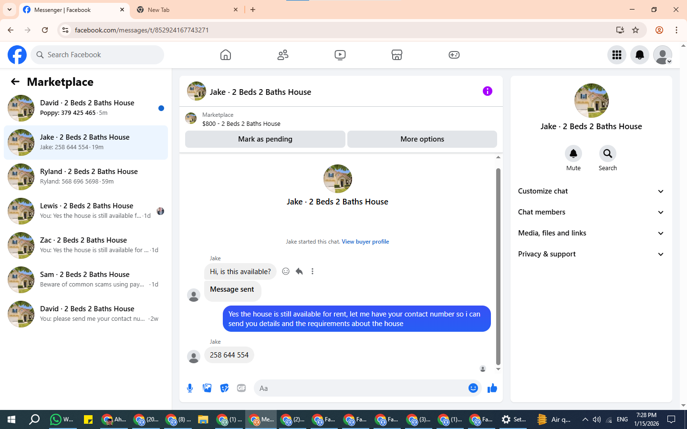
Task: Open Zac · 2 Beds 2 Baths House chat
Action: tap(86, 245)
